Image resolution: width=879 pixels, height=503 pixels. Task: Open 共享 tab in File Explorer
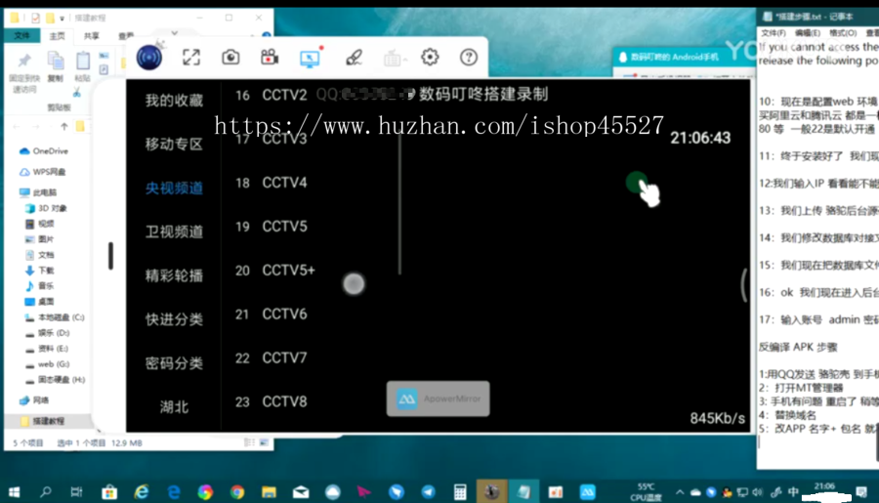[x=92, y=36]
